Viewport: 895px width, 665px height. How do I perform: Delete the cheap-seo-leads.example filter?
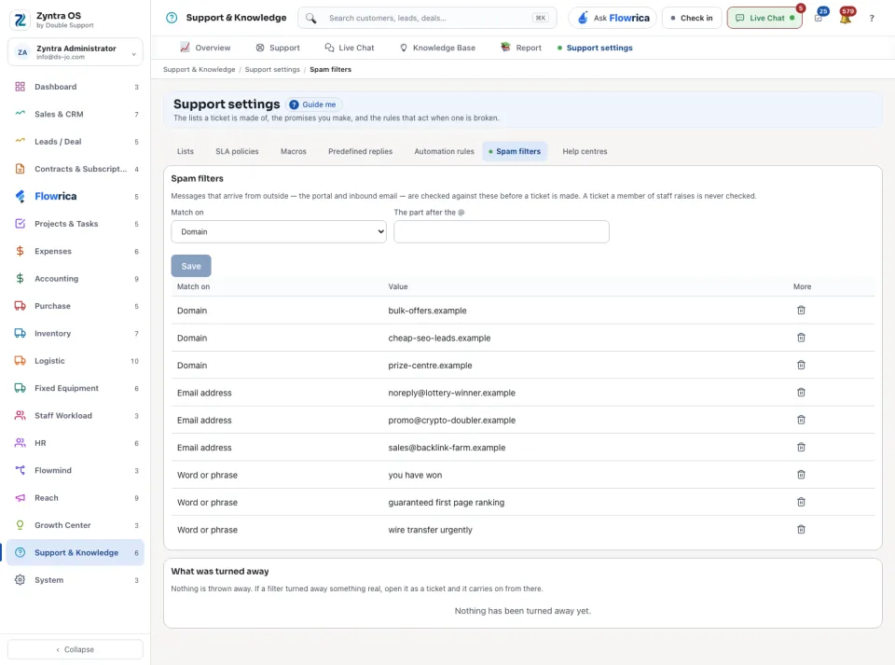[801, 338]
